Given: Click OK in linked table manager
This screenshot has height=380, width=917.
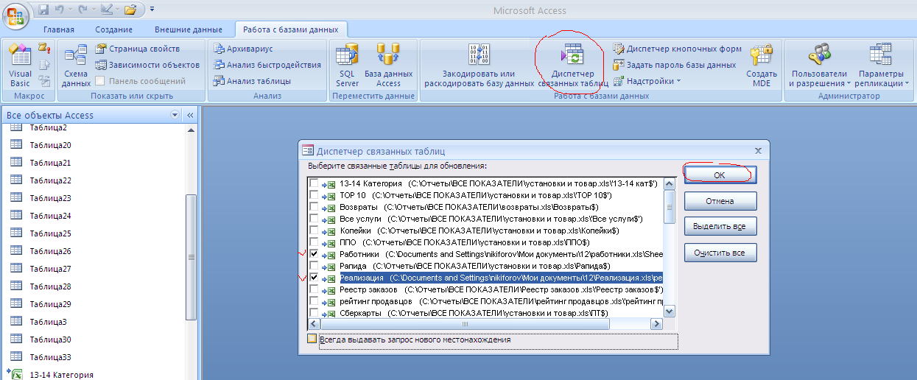Looking at the screenshot, I should 720,175.
